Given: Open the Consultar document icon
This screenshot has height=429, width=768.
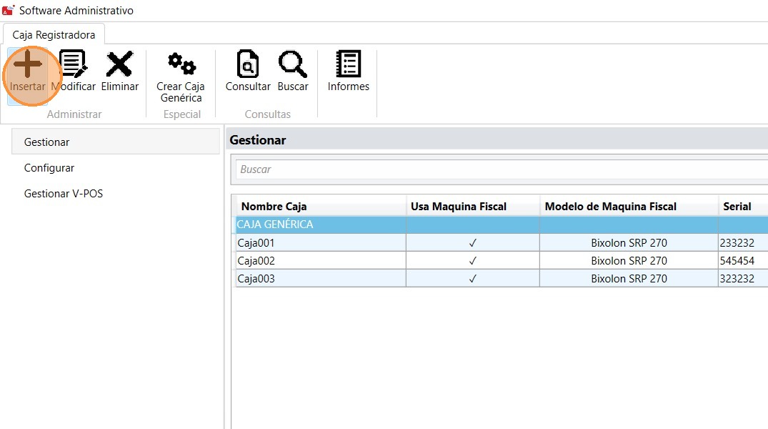Looking at the screenshot, I should [248, 65].
